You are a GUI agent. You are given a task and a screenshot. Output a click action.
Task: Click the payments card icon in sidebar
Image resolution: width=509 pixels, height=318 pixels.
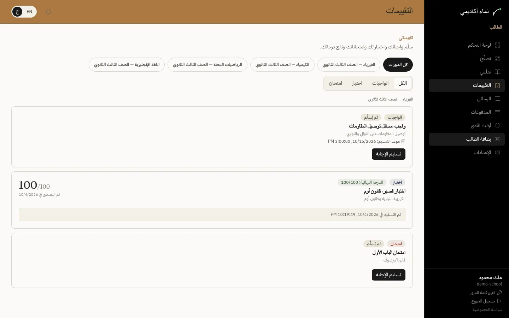coord(497,112)
